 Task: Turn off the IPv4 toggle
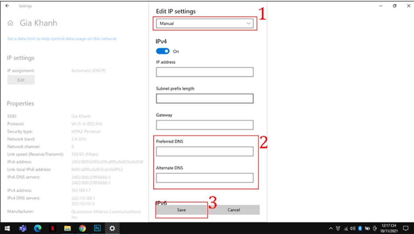coord(163,51)
